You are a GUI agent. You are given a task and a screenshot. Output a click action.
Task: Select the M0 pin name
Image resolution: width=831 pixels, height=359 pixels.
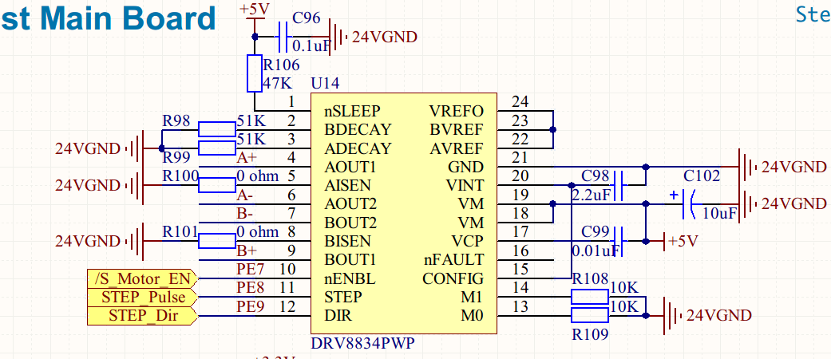click(x=473, y=316)
